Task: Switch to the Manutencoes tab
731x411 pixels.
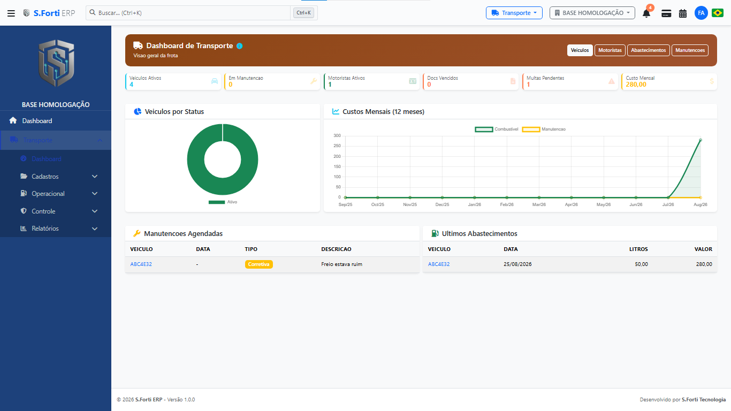Action: pyautogui.click(x=690, y=50)
